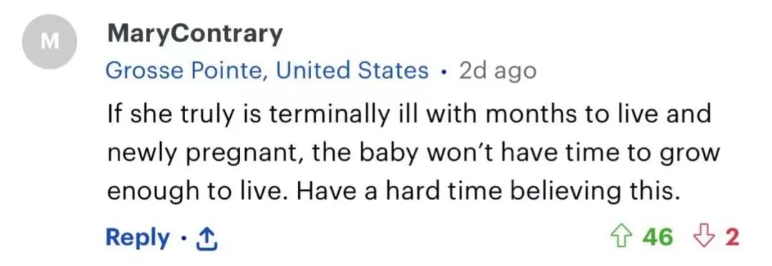The height and width of the screenshot is (266, 772).
Task: Click the phrase enough to live
Action: click(x=199, y=192)
